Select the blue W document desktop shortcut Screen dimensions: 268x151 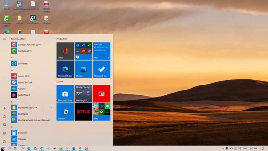tap(20, 5)
